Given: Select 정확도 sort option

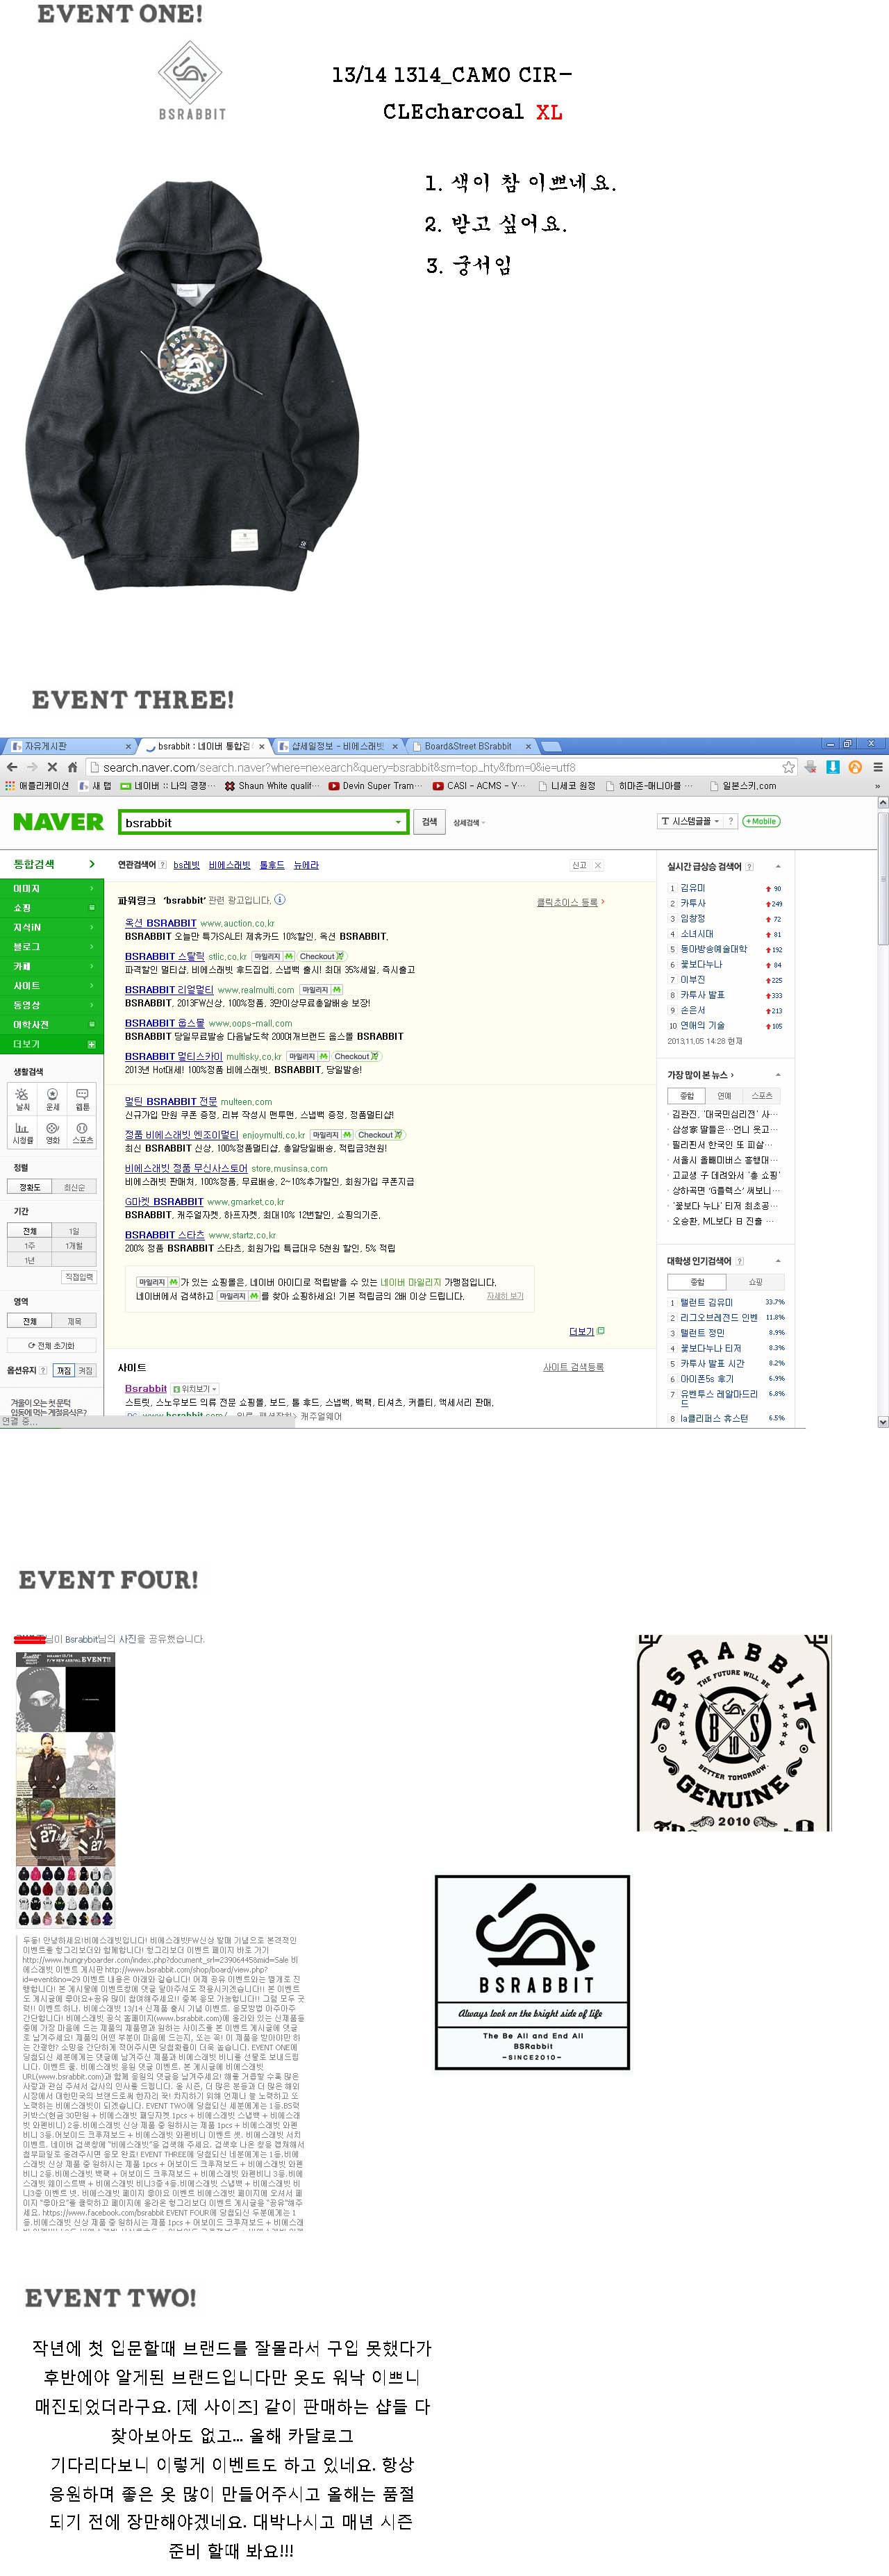Looking at the screenshot, I should tap(30, 1187).
